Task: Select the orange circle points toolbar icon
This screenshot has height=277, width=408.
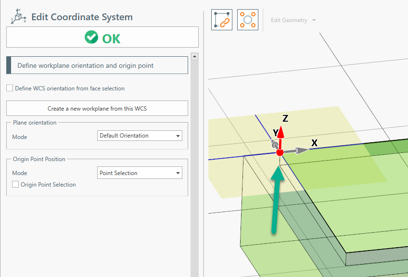Action: [247, 20]
